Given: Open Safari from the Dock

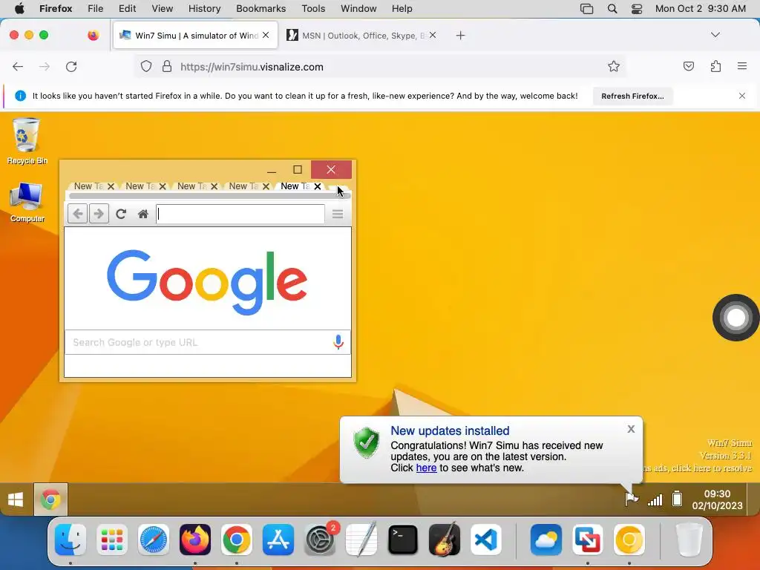Looking at the screenshot, I should [x=154, y=540].
